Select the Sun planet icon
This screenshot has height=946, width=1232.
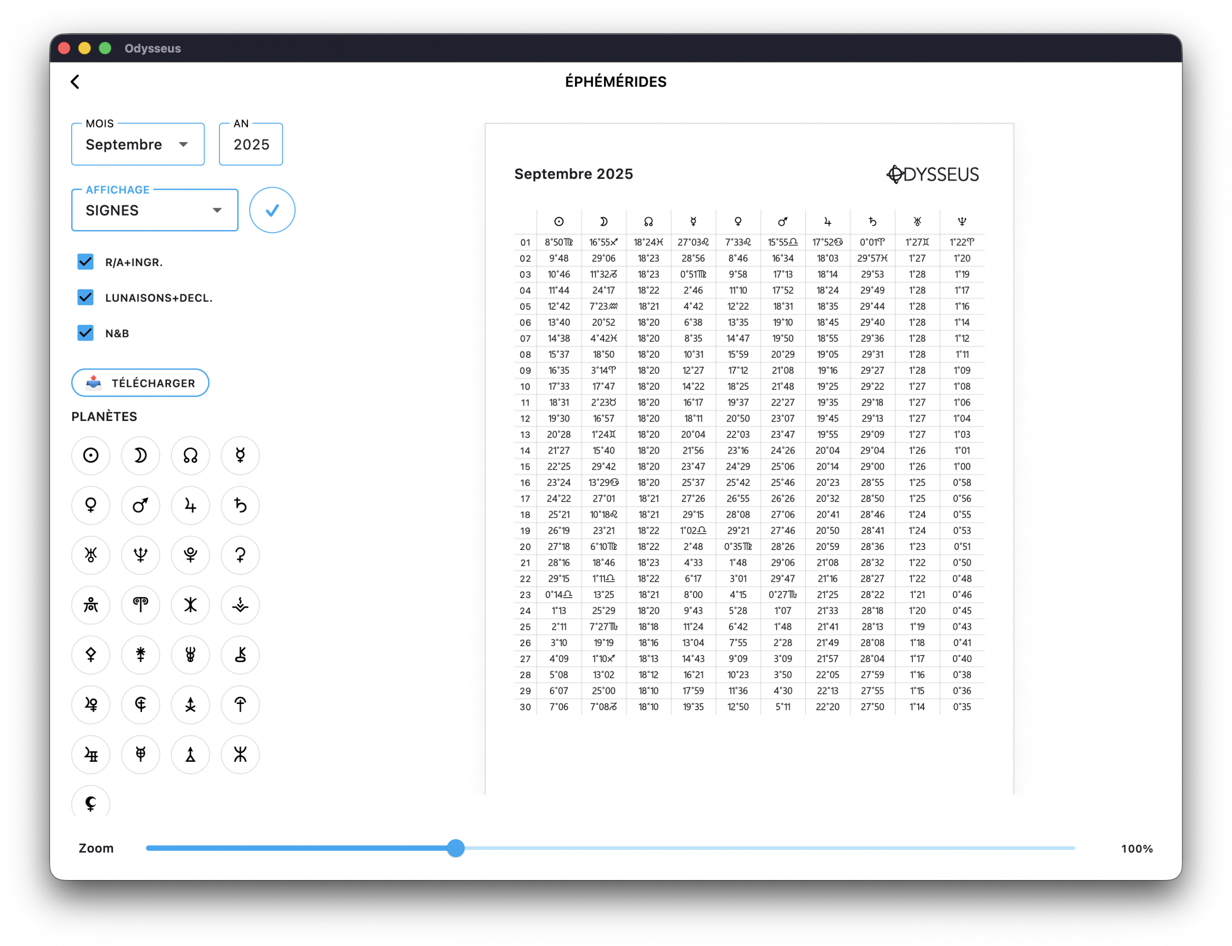(x=90, y=456)
